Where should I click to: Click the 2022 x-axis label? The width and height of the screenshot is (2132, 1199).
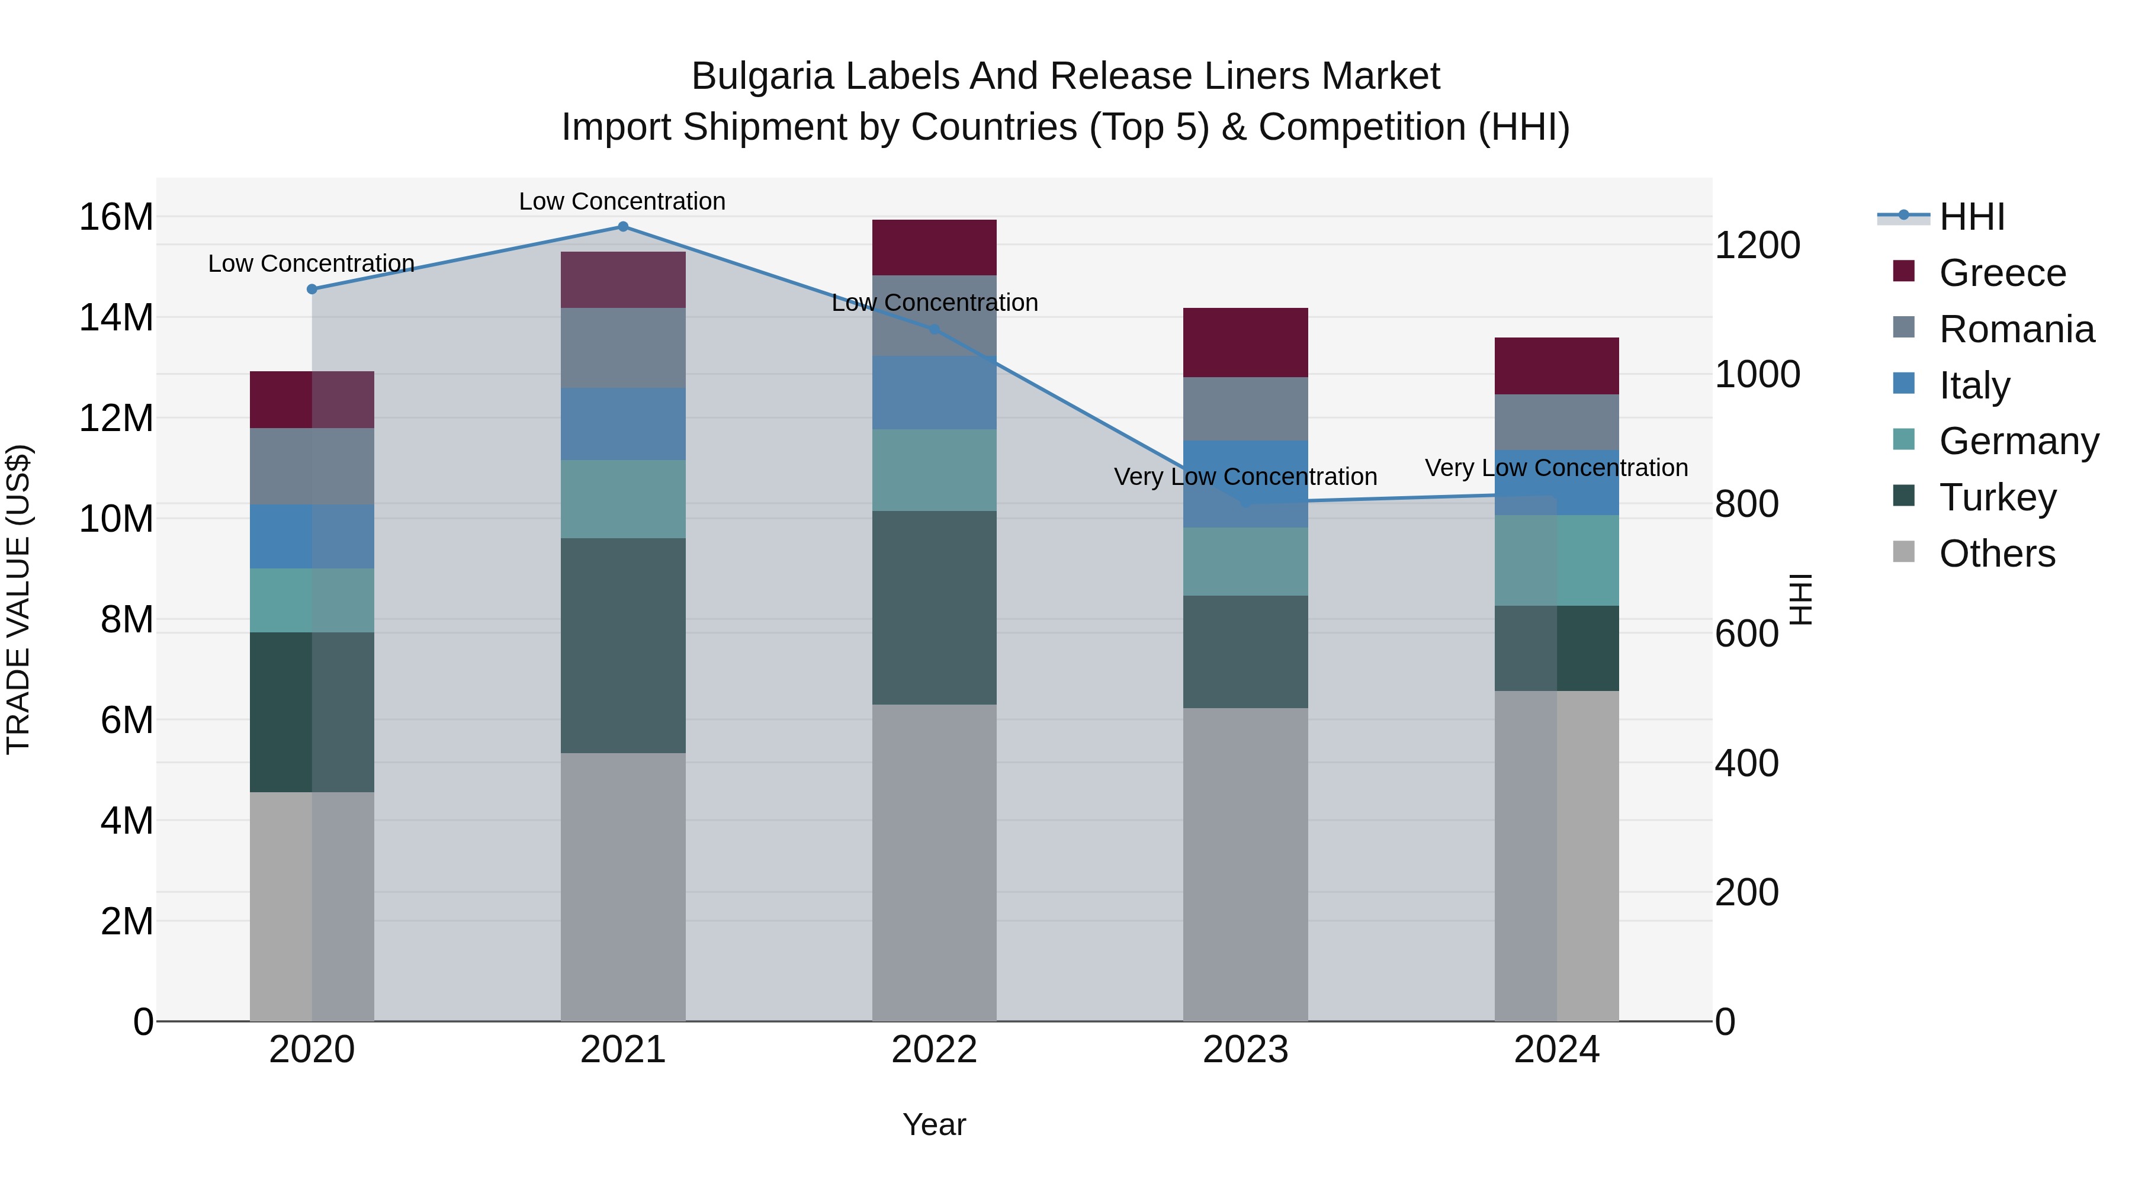[935, 1050]
